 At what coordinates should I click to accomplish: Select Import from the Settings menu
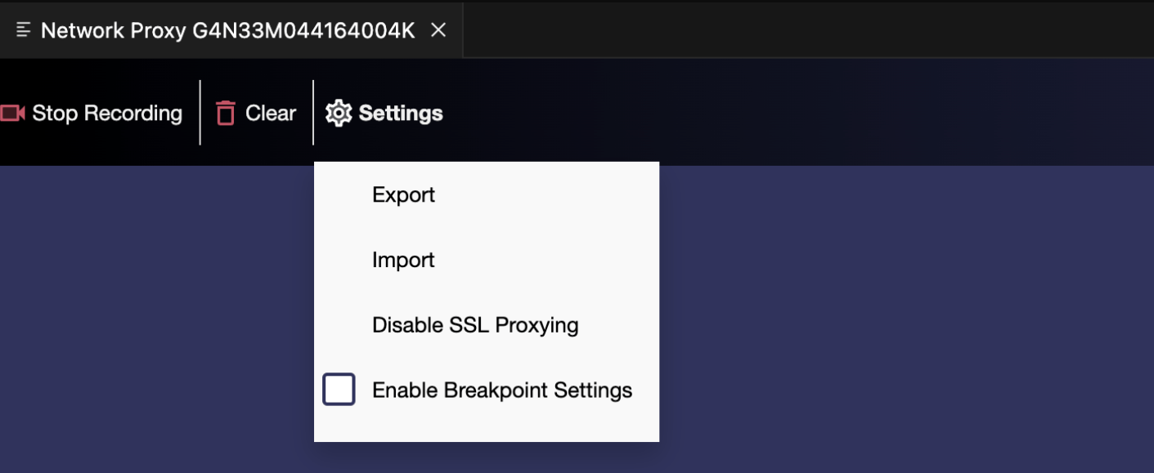pyautogui.click(x=403, y=260)
